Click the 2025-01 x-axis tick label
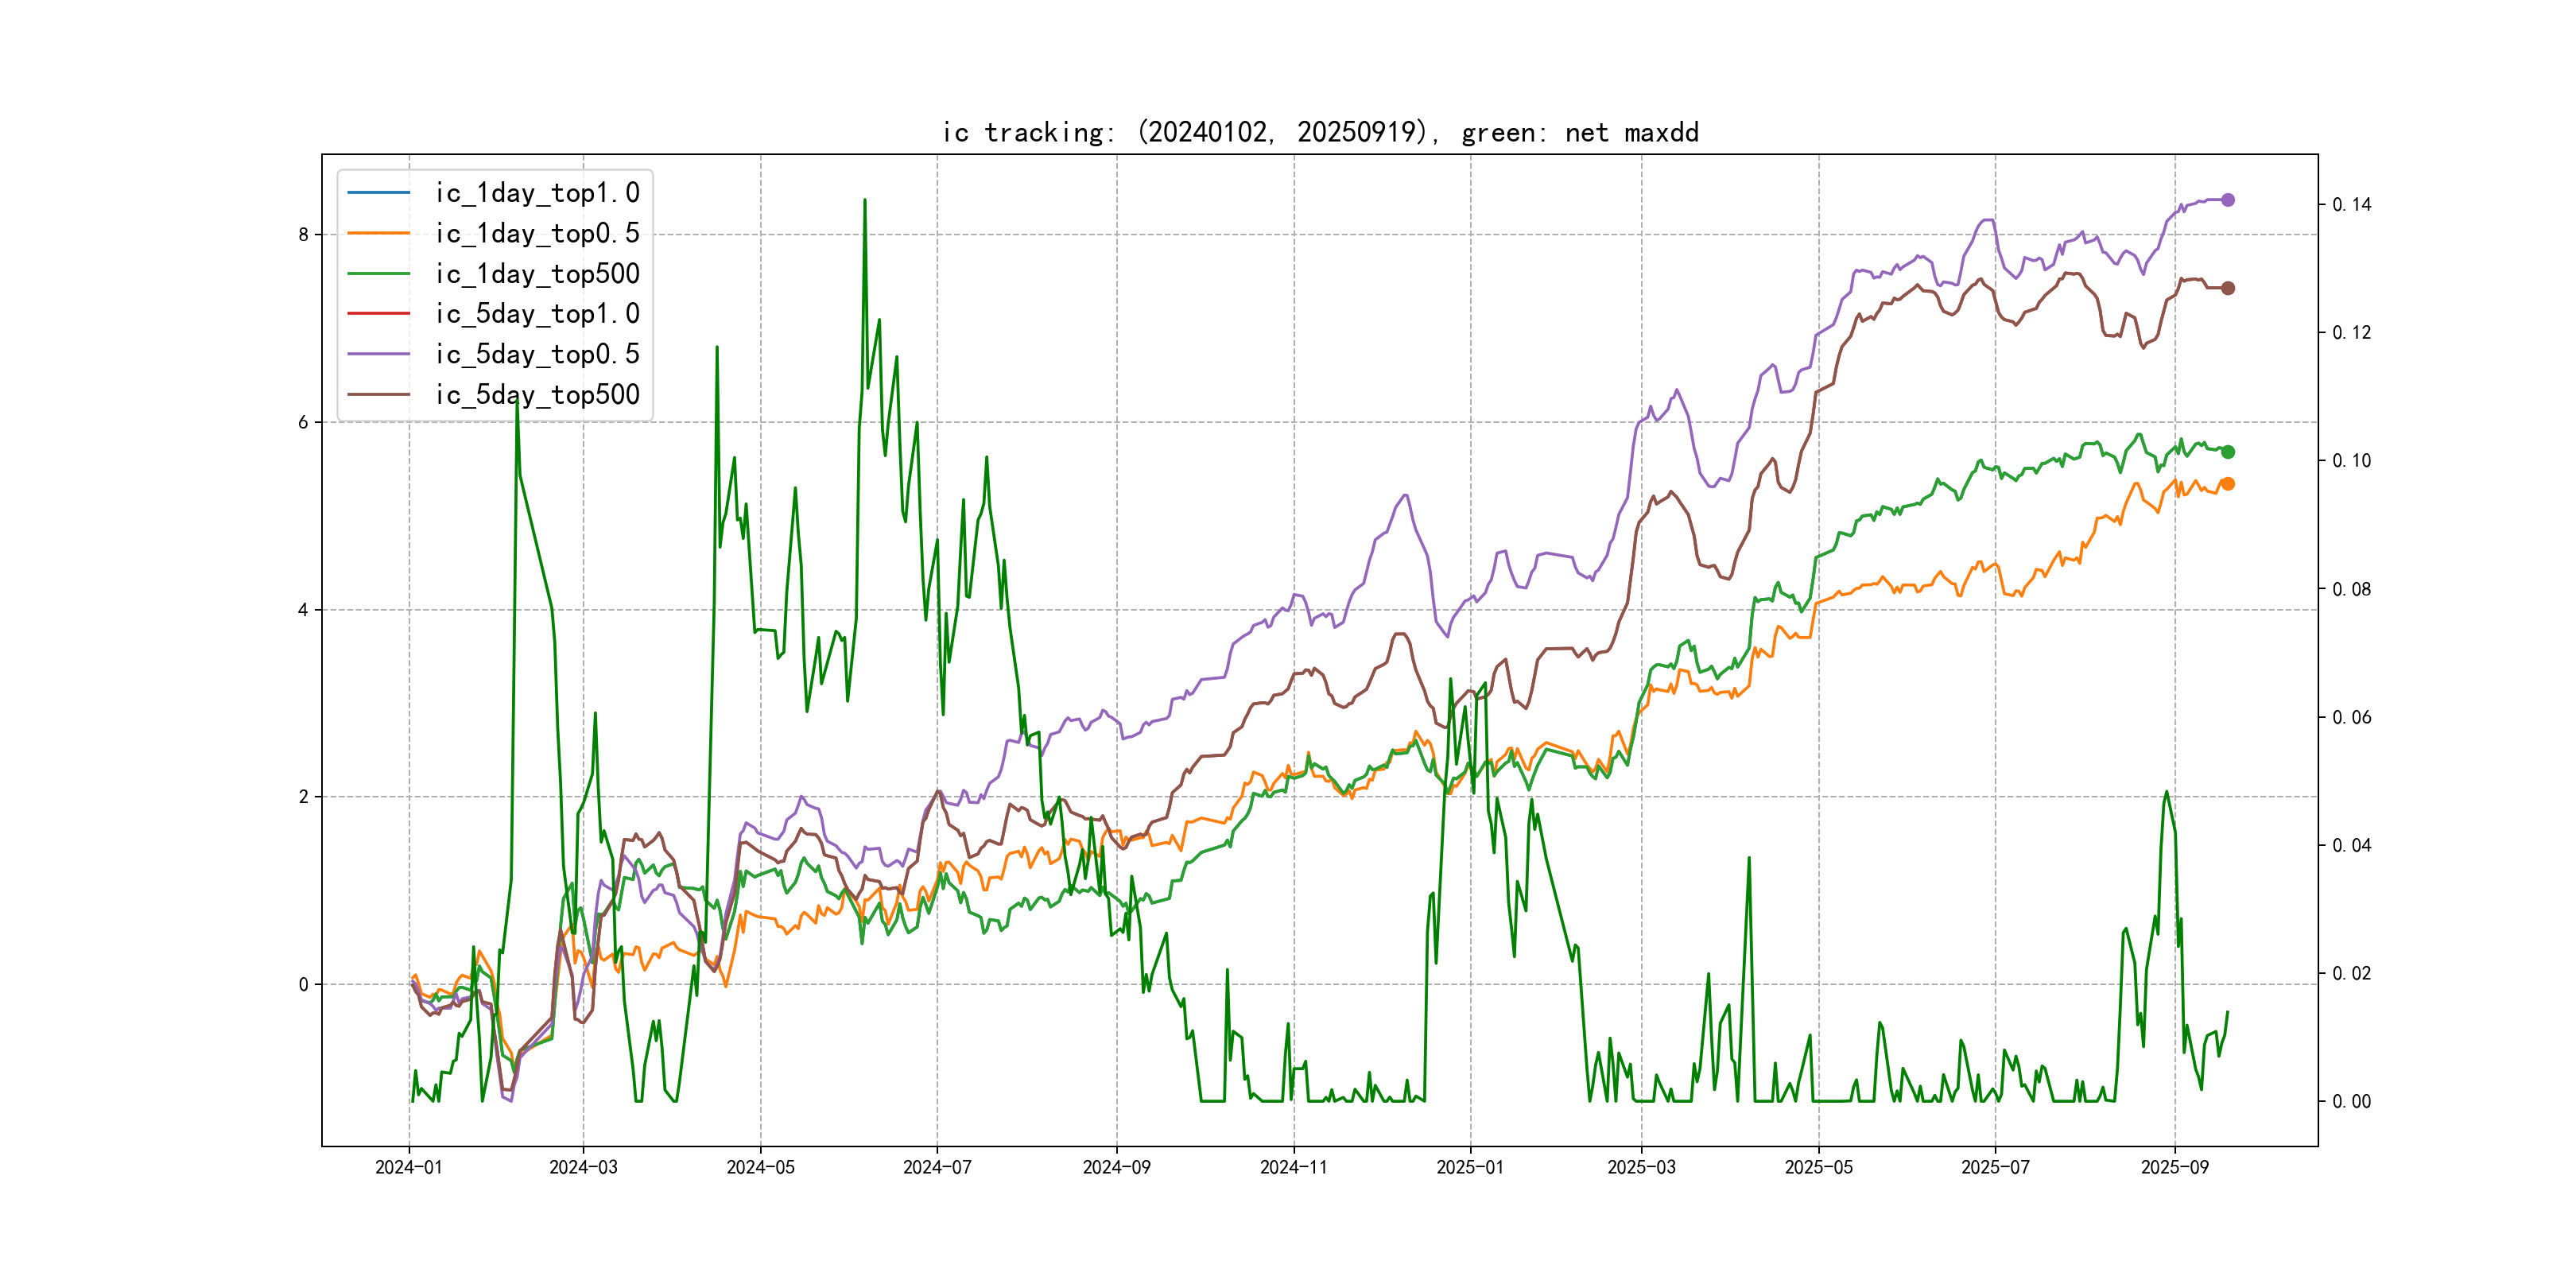 click(x=1469, y=1167)
